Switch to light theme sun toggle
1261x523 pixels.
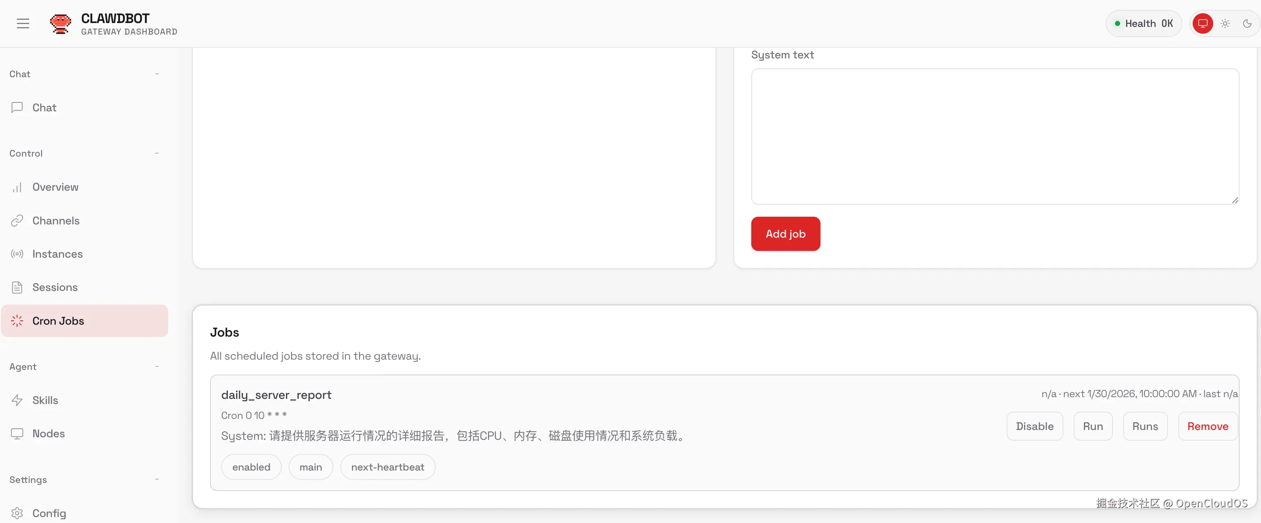1225,23
